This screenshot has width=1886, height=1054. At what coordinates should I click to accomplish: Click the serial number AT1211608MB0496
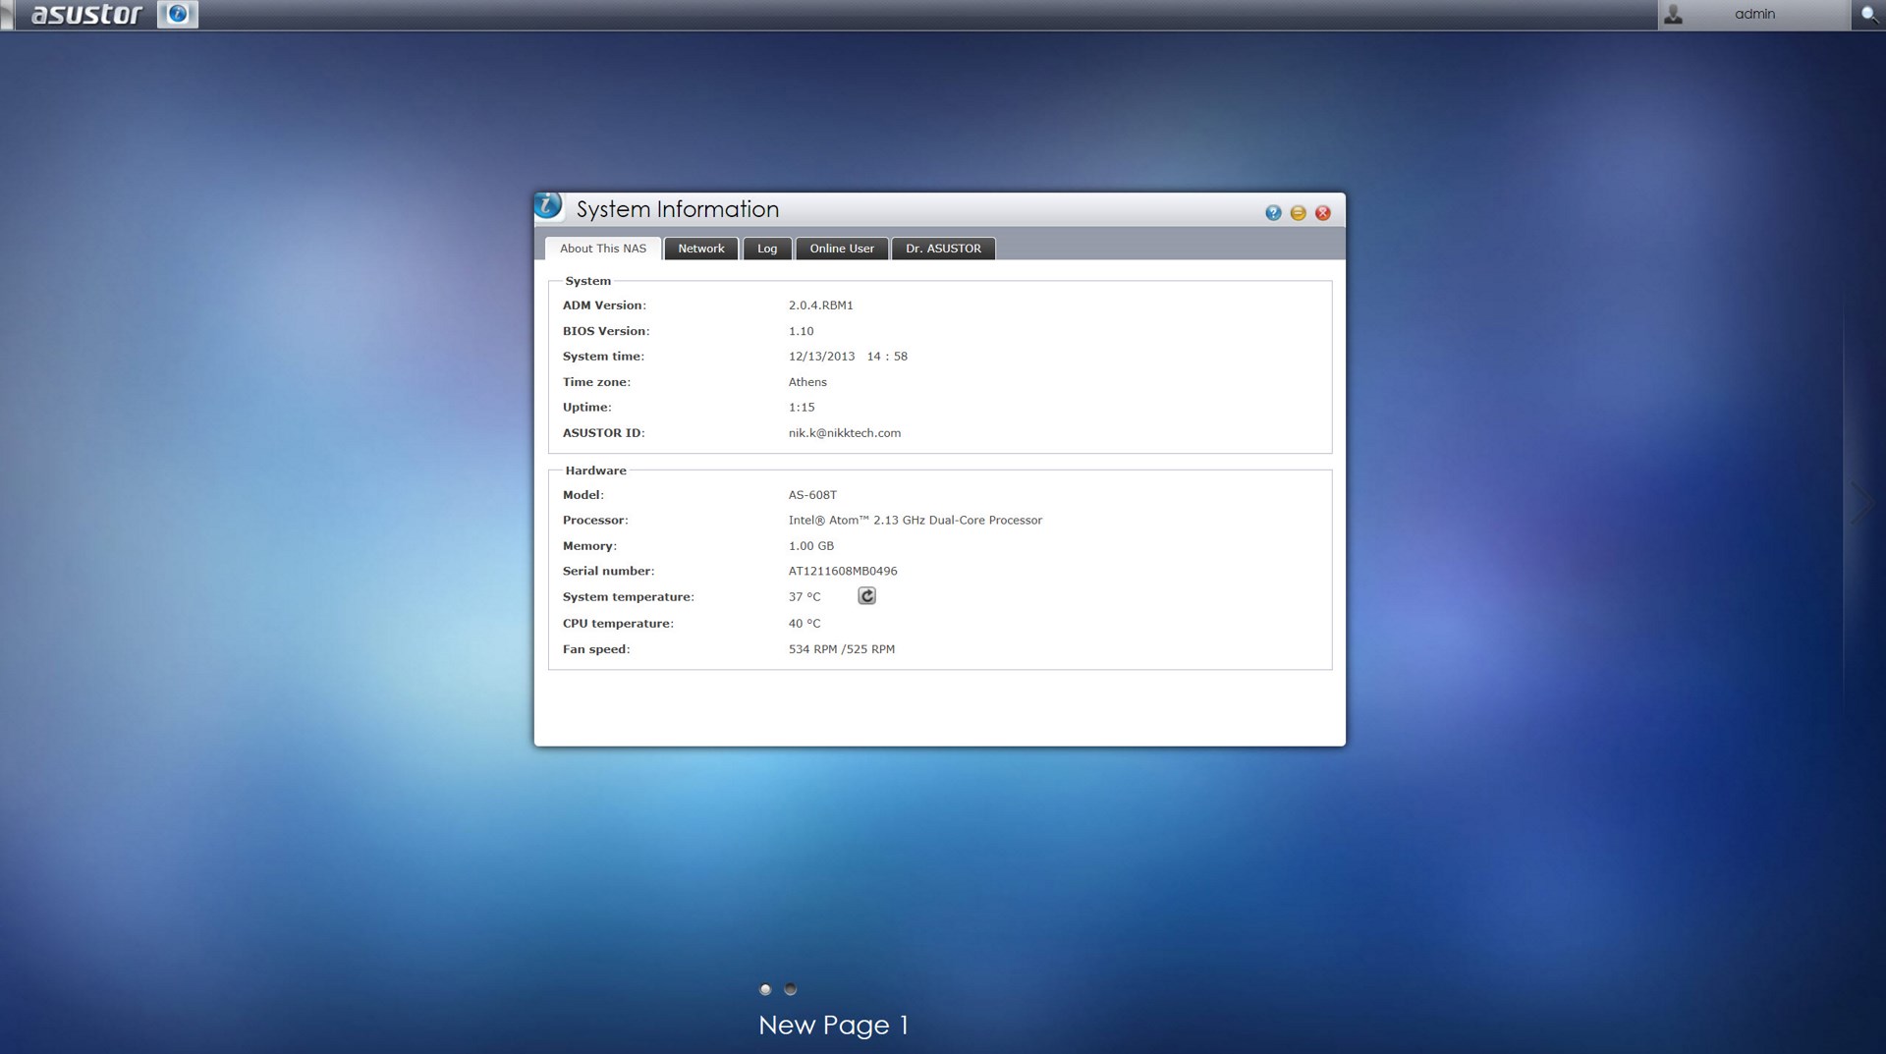tap(843, 571)
